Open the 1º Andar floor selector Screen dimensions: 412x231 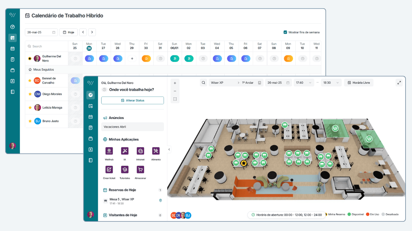point(252,83)
